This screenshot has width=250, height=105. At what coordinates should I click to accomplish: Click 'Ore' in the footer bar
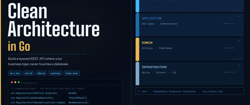click(x=144, y=91)
